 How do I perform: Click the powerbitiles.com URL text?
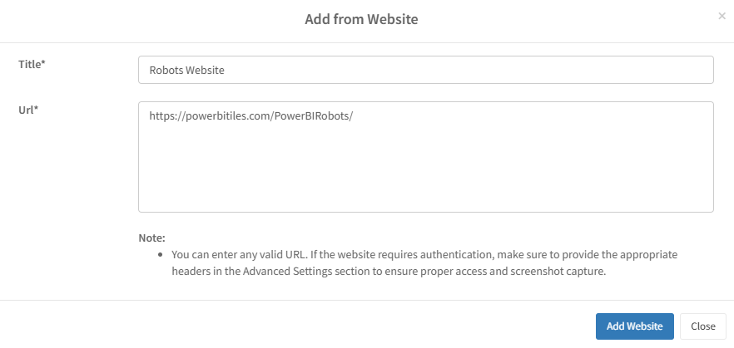click(251, 116)
